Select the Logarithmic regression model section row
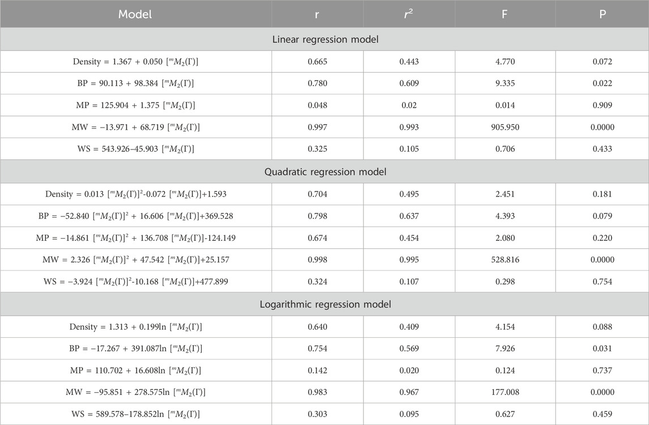649x425 pixels. (x=324, y=304)
